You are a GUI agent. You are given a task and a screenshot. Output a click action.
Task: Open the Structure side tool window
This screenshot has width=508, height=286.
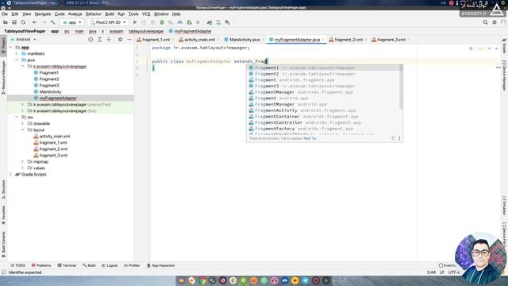coord(3,189)
